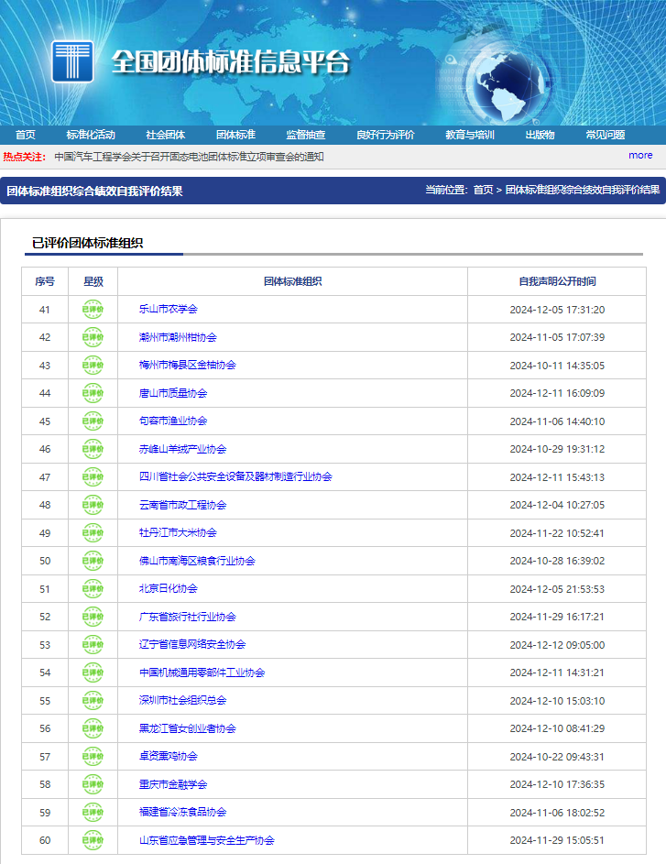Viewport: 666px width, 864px height.
Task: Click the evaluated badge icon in row 59
Action: [93, 812]
